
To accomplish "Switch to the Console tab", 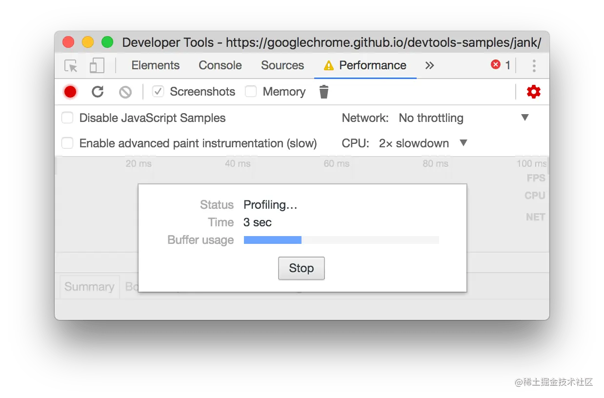I will coord(220,65).
